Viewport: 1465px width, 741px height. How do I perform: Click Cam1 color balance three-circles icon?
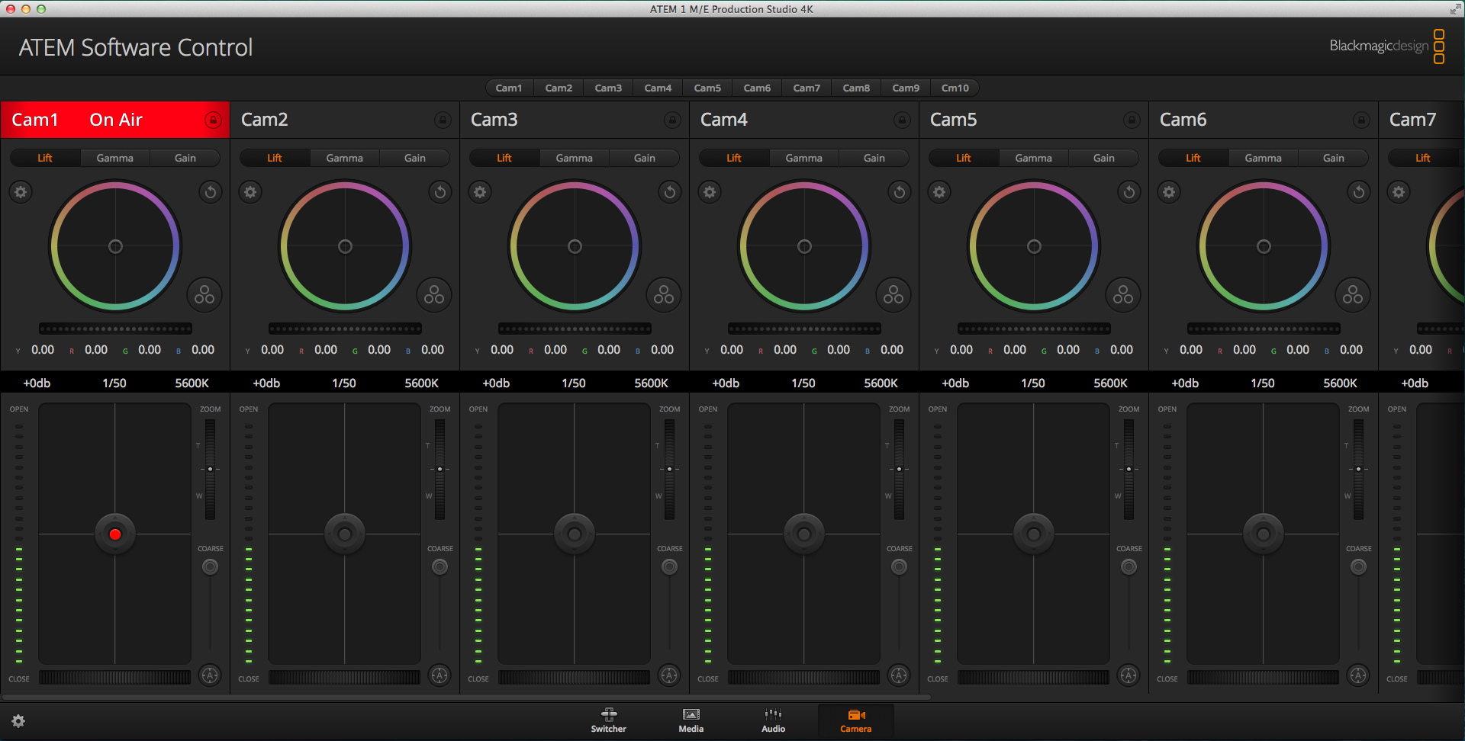click(x=204, y=295)
